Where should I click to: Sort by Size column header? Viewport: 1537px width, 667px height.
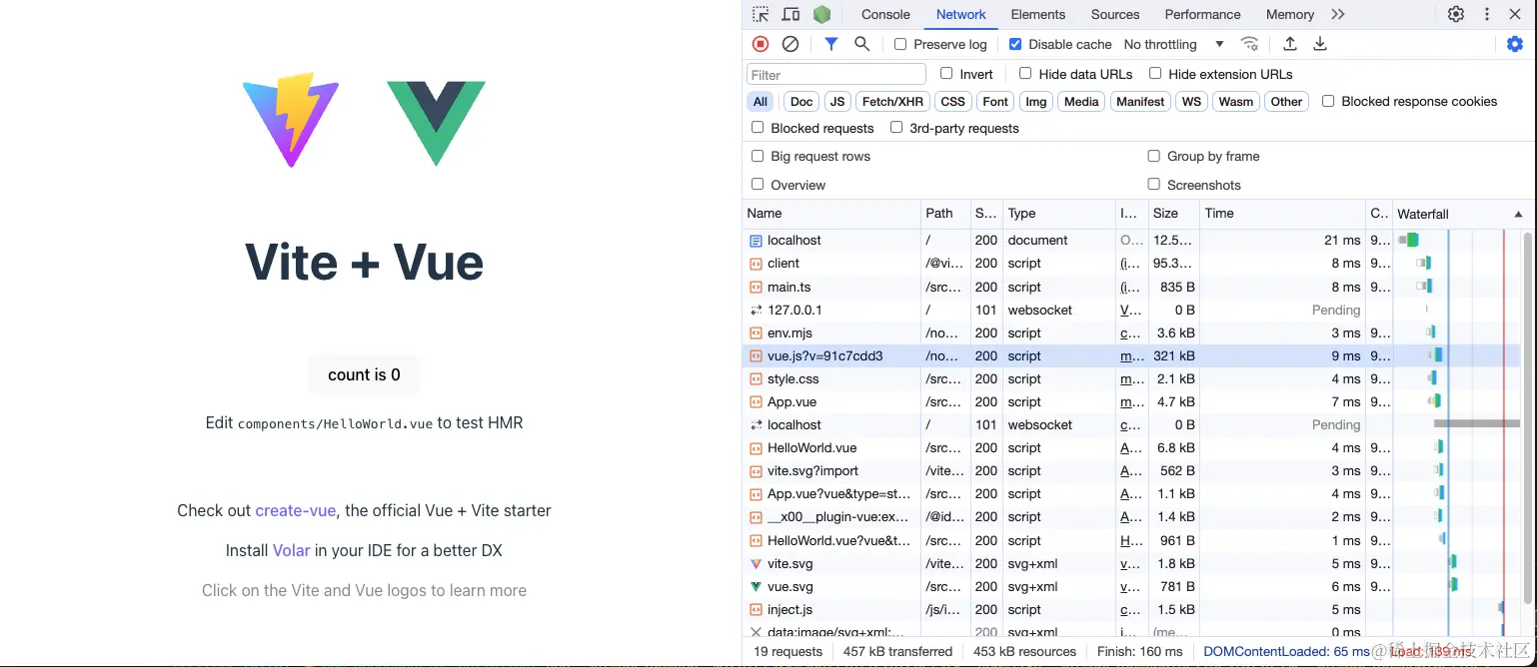(x=1172, y=214)
